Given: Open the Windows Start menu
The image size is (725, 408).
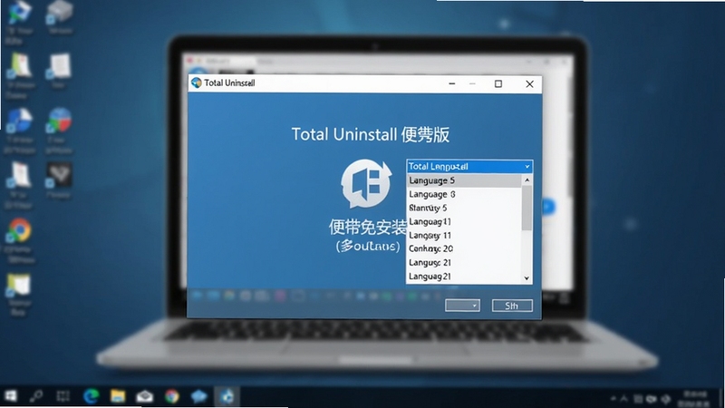Looking at the screenshot, I should point(11,396).
